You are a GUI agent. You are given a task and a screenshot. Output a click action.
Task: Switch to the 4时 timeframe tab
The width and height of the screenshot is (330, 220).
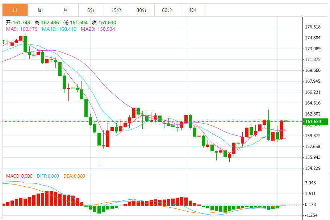(192, 10)
